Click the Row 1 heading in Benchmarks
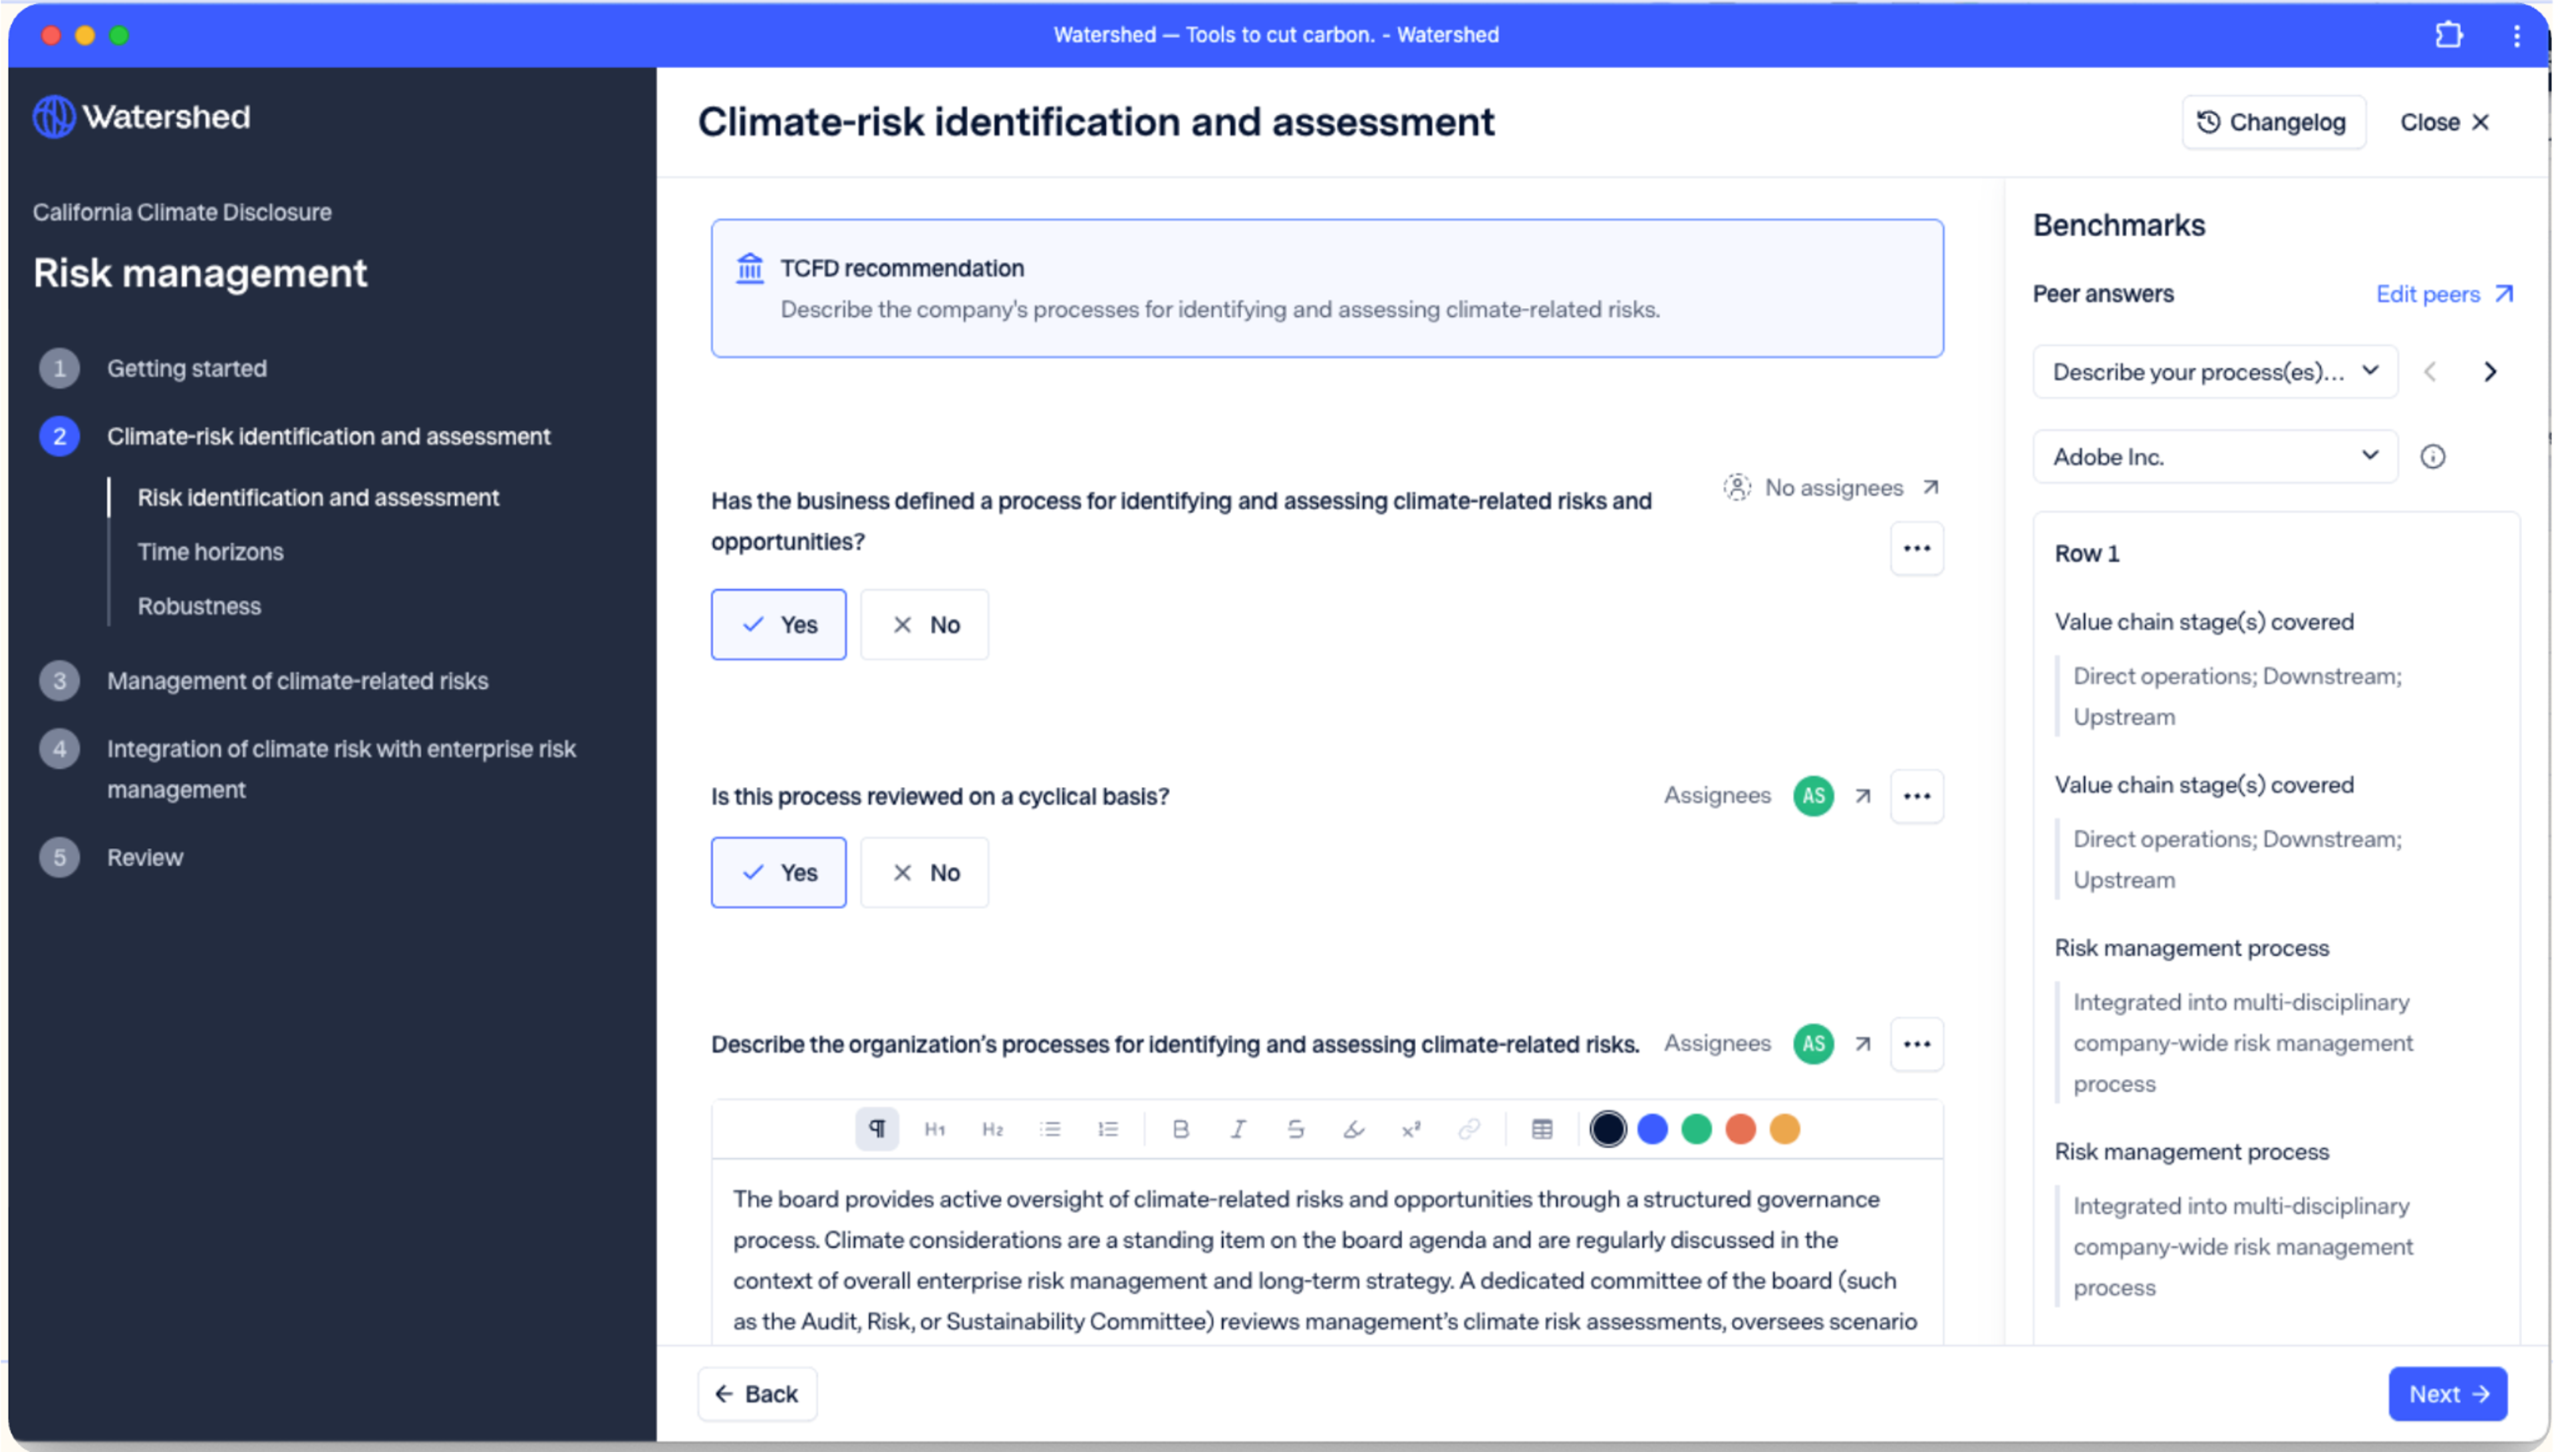Viewport: 2554px width, 1452px height. click(x=2088, y=553)
